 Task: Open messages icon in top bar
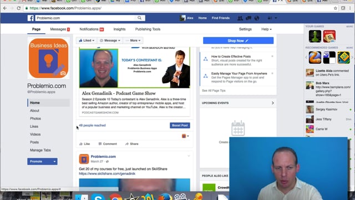click(x=248, y=18)
